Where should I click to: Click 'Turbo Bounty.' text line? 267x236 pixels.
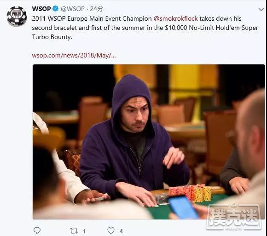tap(52, 37)
